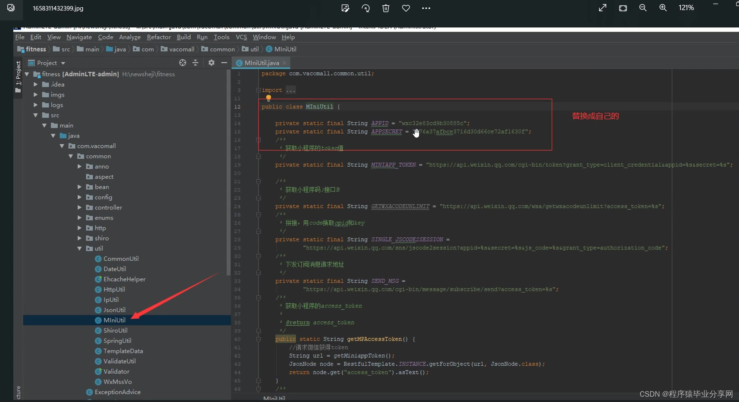The width and height of the screenshot is (739, 402).
Task: Click the lightbulb intention icon in editor
Action: pyautogui.click(x=268, y=97)
